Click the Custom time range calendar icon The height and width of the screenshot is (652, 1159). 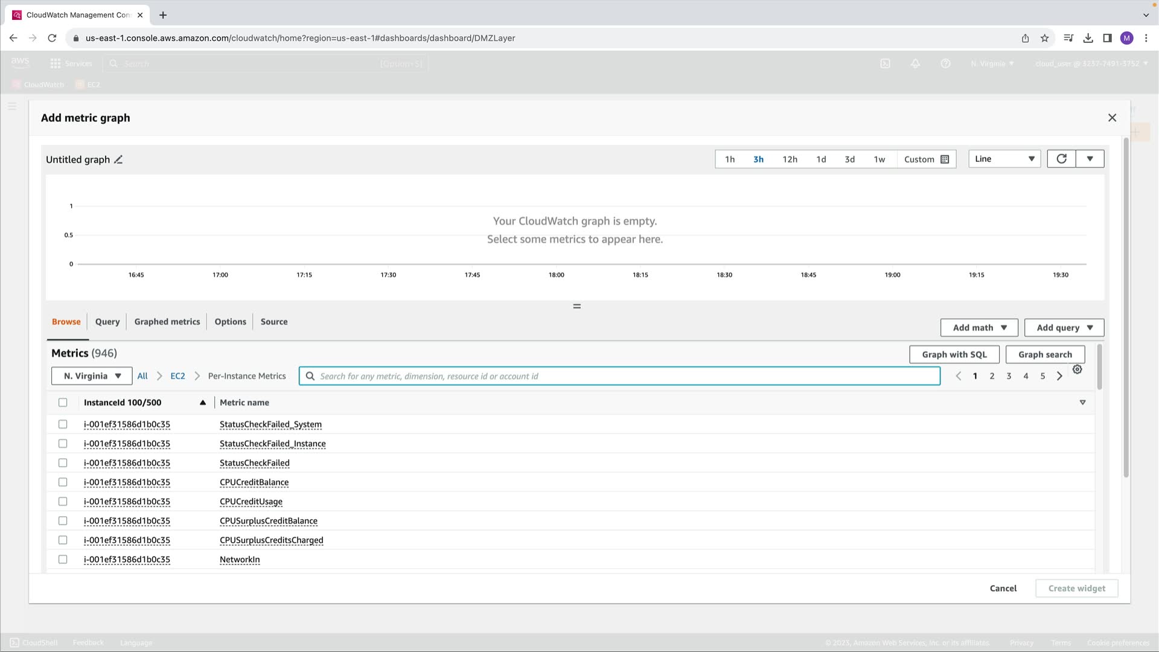[x=945, y=159]
